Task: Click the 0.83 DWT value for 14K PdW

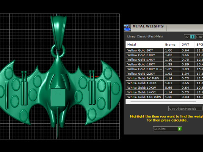Action: click(x=185, y=97)
